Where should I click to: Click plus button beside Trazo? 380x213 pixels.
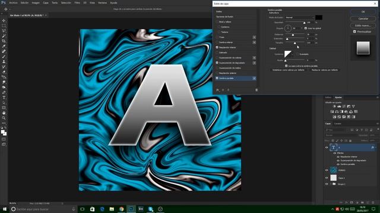254,37
